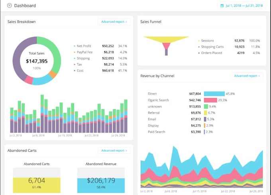Click the Net Profit green legend dot
The height and width of the screenshot is (195, 271).
[75, 46]
